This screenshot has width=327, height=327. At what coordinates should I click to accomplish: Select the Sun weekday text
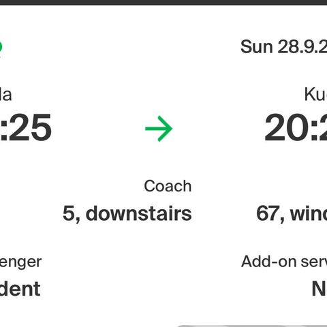[x=257, y=47]
